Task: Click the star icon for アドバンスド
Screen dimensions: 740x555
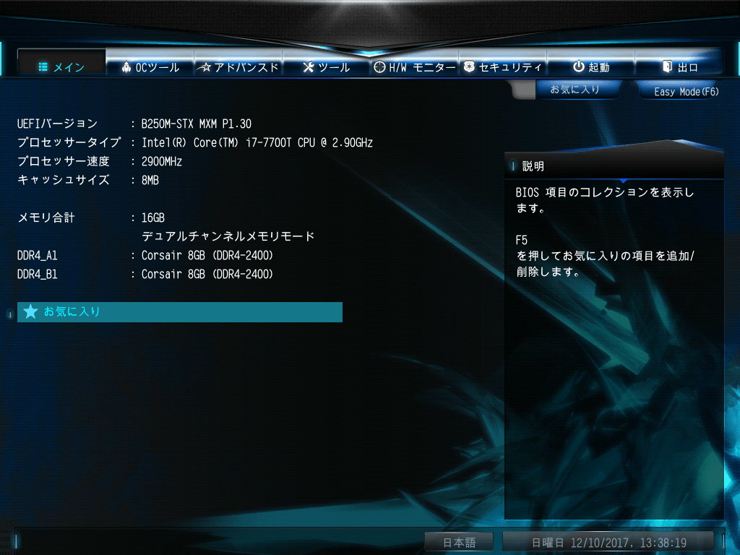Action: [x=205, y=67]
